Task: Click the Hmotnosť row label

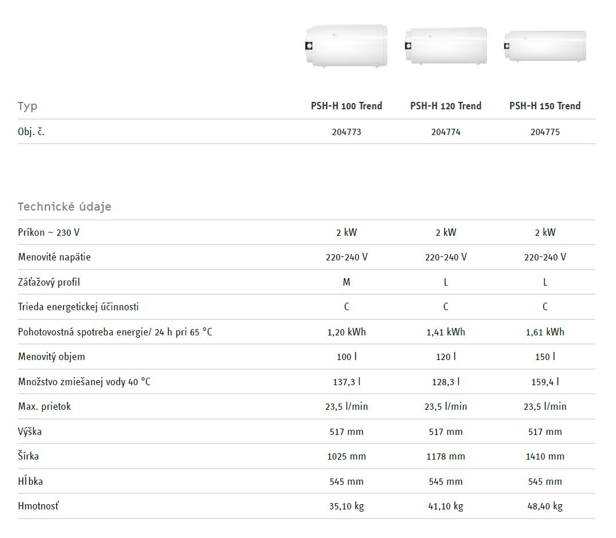Action: [38, 506]
